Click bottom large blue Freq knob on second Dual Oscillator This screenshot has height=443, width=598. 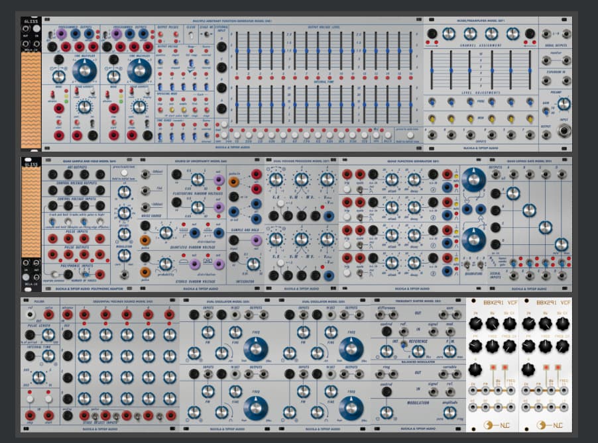tap(351, 408)
